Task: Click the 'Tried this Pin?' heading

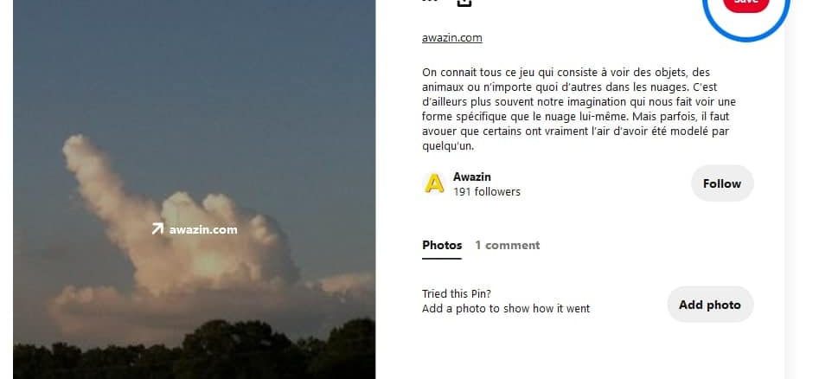Action: 457,293
